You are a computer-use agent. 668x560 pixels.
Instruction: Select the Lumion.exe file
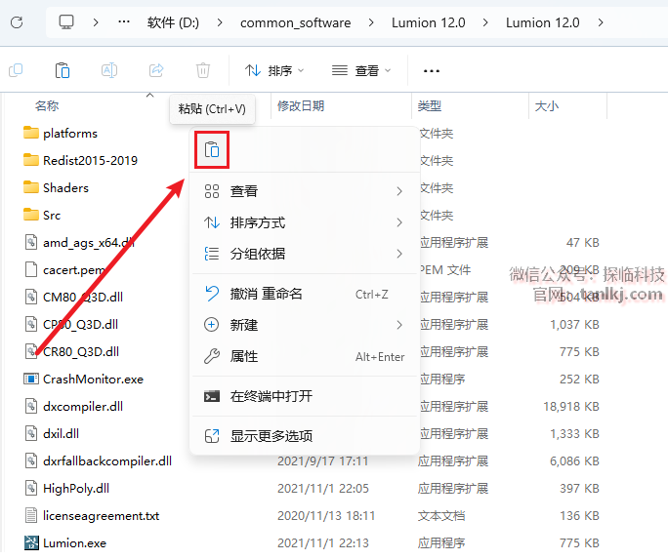coord(74,542)
